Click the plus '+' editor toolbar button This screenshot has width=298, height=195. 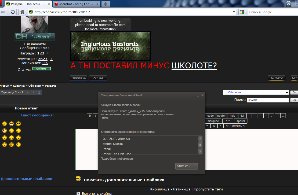[x=266, y=116]
